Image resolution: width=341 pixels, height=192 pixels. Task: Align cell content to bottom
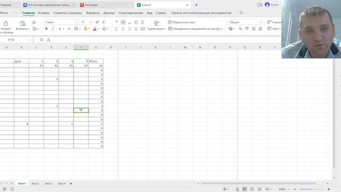tap(129, 22)
